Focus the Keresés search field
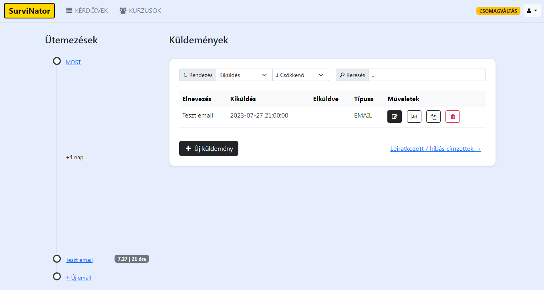 point(427,75)
